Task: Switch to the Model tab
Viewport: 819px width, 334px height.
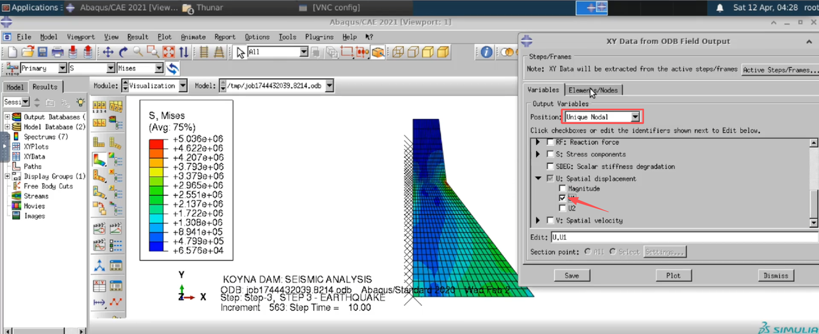Action: point(15,87)
